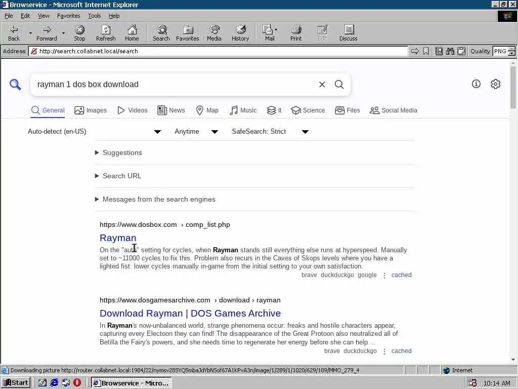Clear the search query with X
Screen dimensions: 518x389
pyautogui.click(x=322, y=85)
